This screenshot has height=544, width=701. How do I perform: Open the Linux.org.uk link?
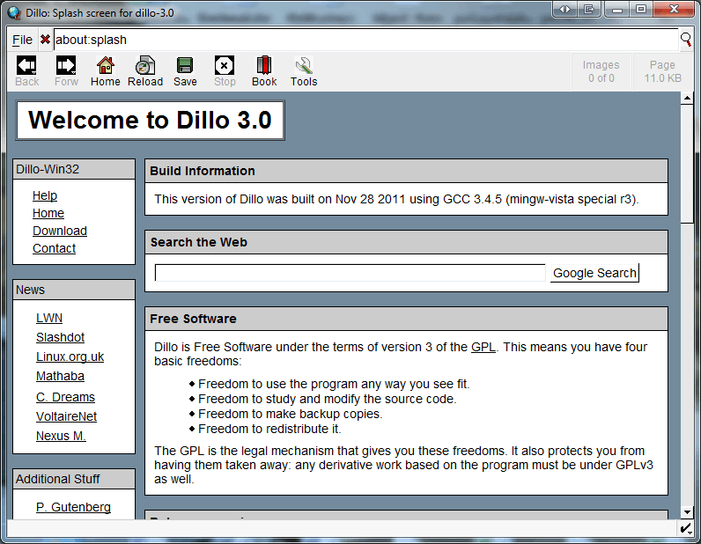[x=70, y=357]
